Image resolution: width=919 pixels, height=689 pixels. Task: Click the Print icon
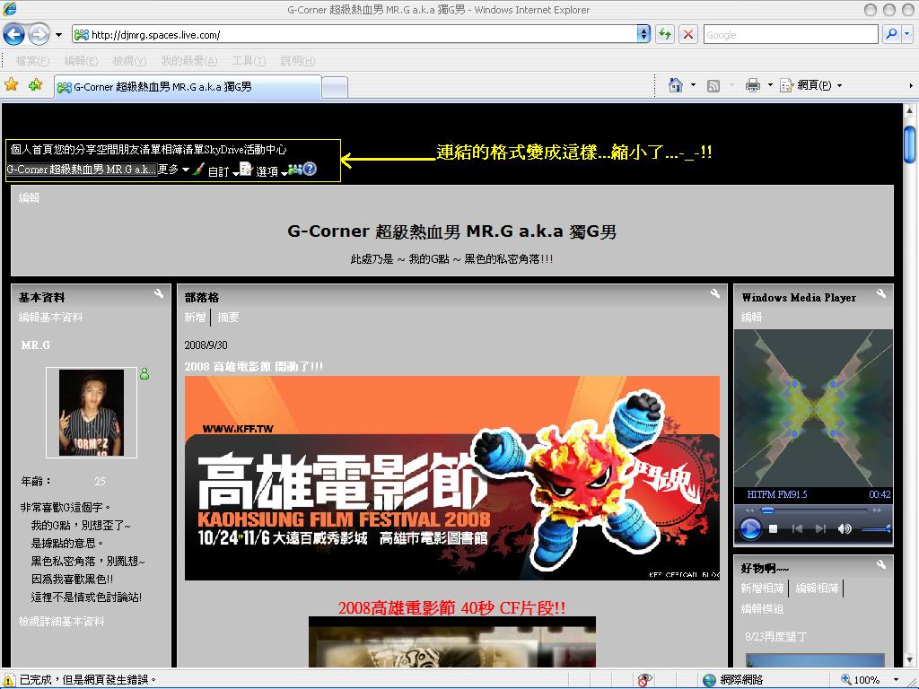753,85
